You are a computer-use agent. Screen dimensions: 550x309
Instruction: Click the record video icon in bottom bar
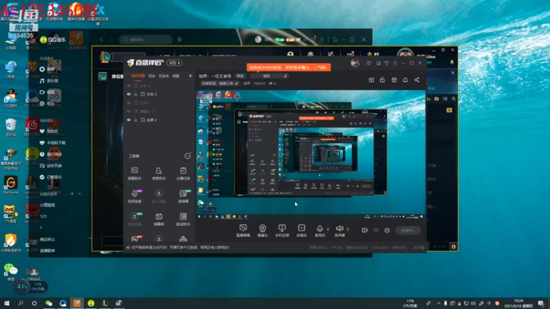pos(365,230)
